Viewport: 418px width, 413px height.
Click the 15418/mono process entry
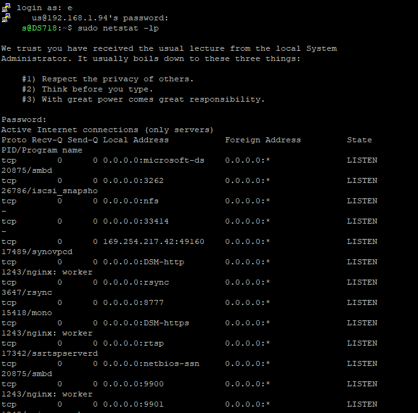(x=27, y=313)
